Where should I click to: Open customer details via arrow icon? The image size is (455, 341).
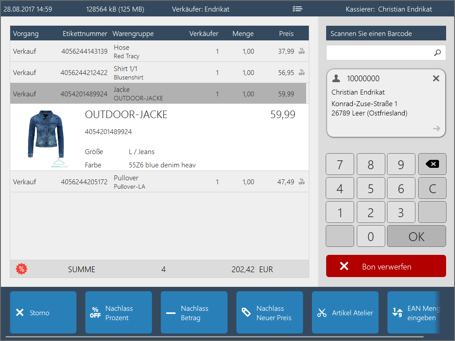[x=436, y=128]
